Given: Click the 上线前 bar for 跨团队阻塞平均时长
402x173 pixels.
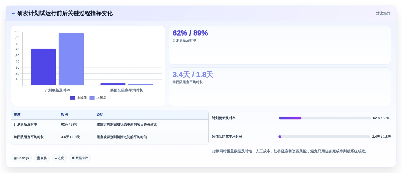Looking at the screenshot, I should point(113,84).
